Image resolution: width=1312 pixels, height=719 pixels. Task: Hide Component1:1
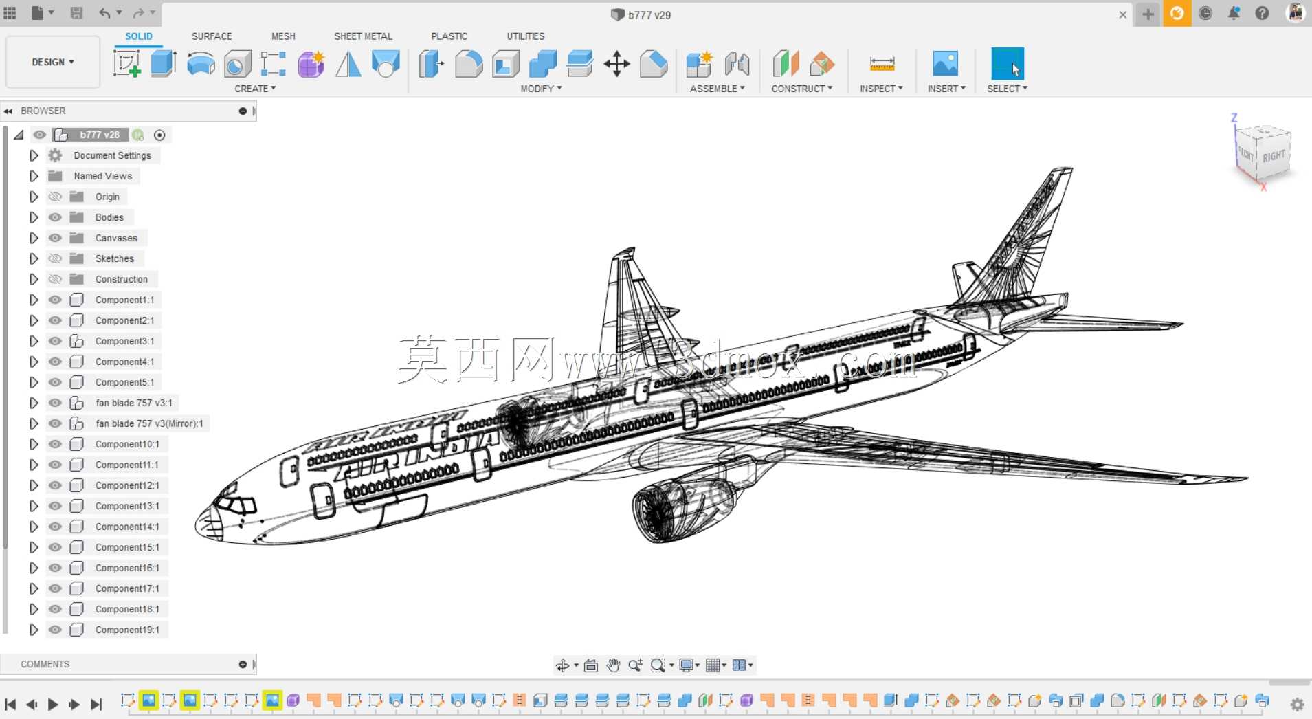55,300
